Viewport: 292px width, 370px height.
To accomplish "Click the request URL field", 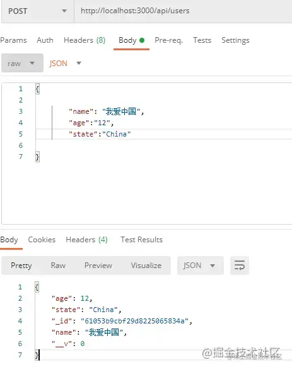I will point(183,11).
